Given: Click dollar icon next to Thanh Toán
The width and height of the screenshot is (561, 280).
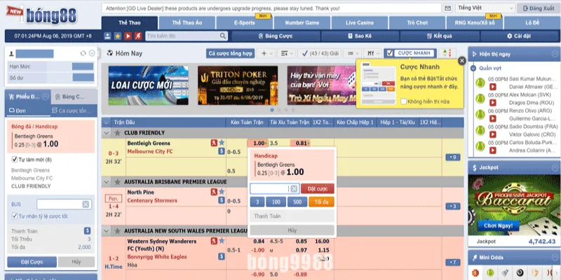Looking at the screenshot, I should tap(87, 231).
